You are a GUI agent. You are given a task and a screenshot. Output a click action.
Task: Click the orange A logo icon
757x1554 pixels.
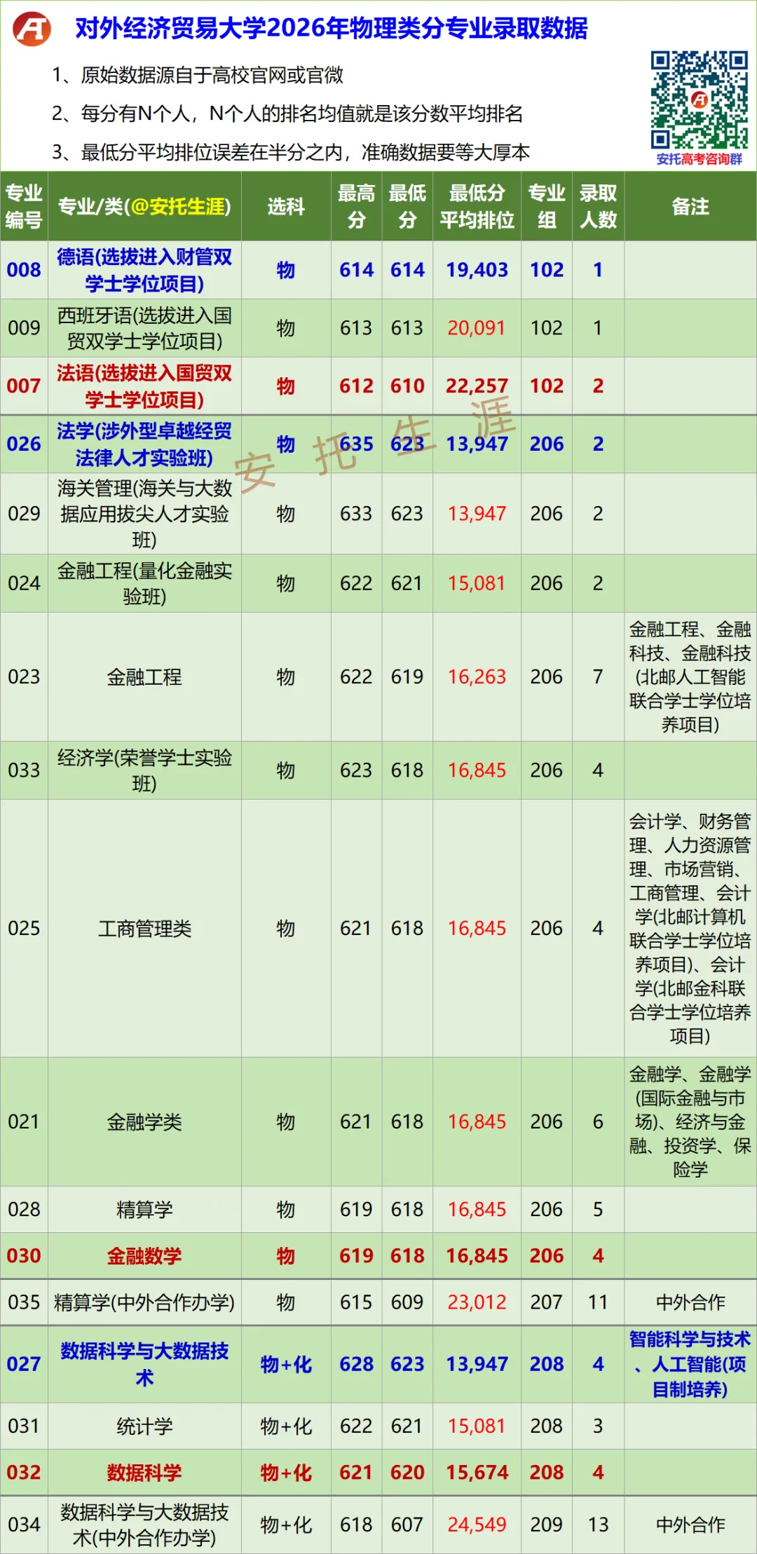tap(32, 29)
